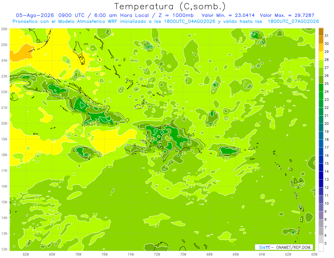Click legend value "20" on color scale
Screen dimensions: 334x258
point(326,124)
